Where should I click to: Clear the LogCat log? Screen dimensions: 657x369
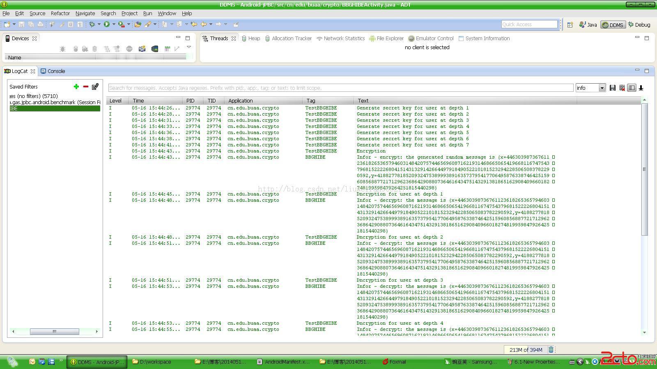[622, 88]
